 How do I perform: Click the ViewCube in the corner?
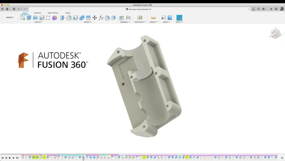click(276, 33)
